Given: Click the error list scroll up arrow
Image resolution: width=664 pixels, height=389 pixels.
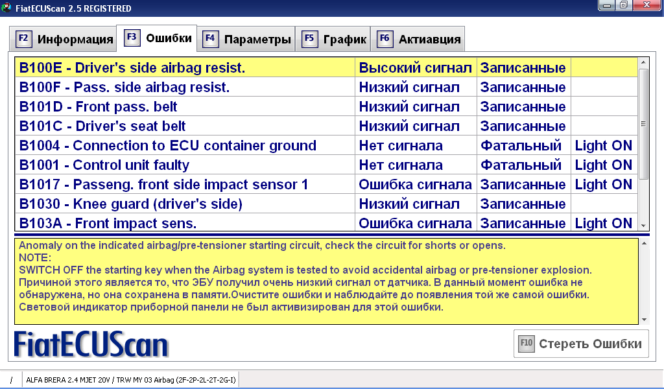Looking at the screenshot, I should point(643,63).
